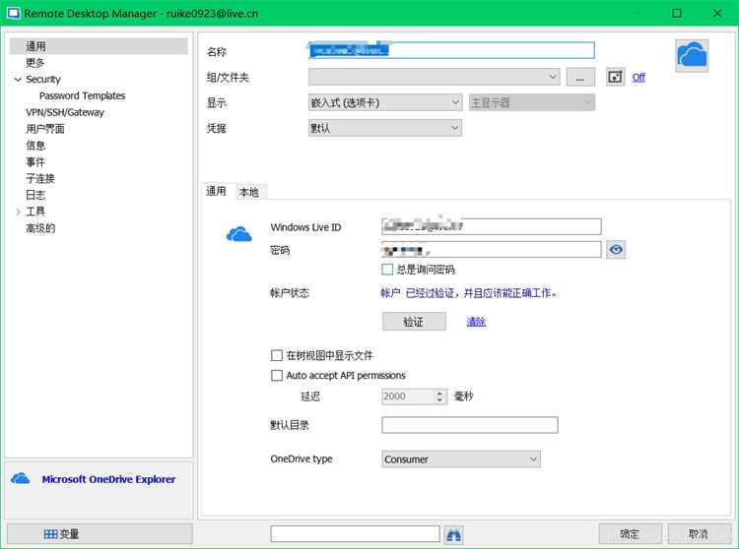Open the 组/文件夹 dropdown
Image resolution: width=739 pixels, height=549 pixels.
[x=435, y=77]
